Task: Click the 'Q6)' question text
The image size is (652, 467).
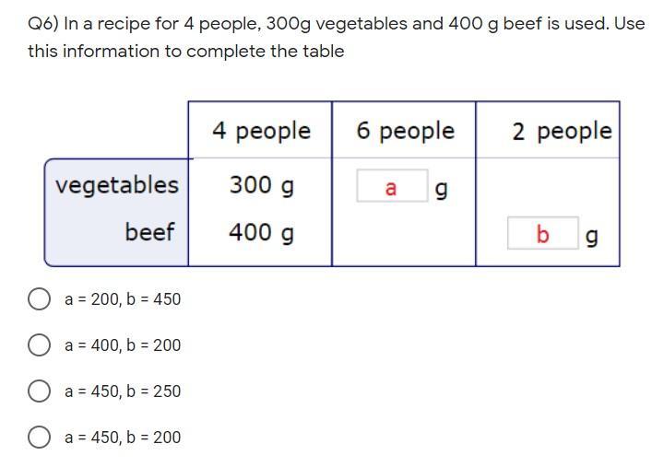Action: coord(43,24)
